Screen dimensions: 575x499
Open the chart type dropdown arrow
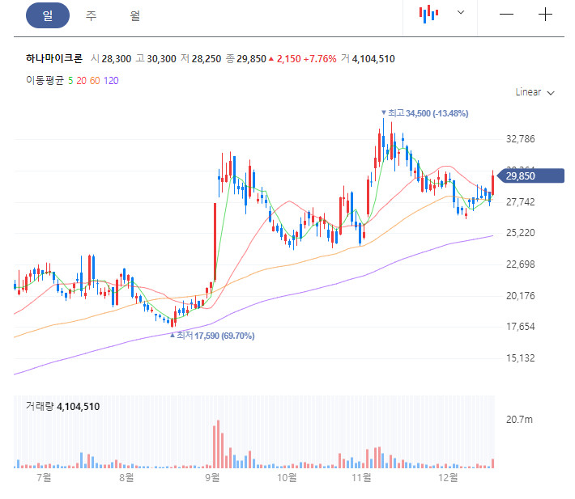pos(461,12)
